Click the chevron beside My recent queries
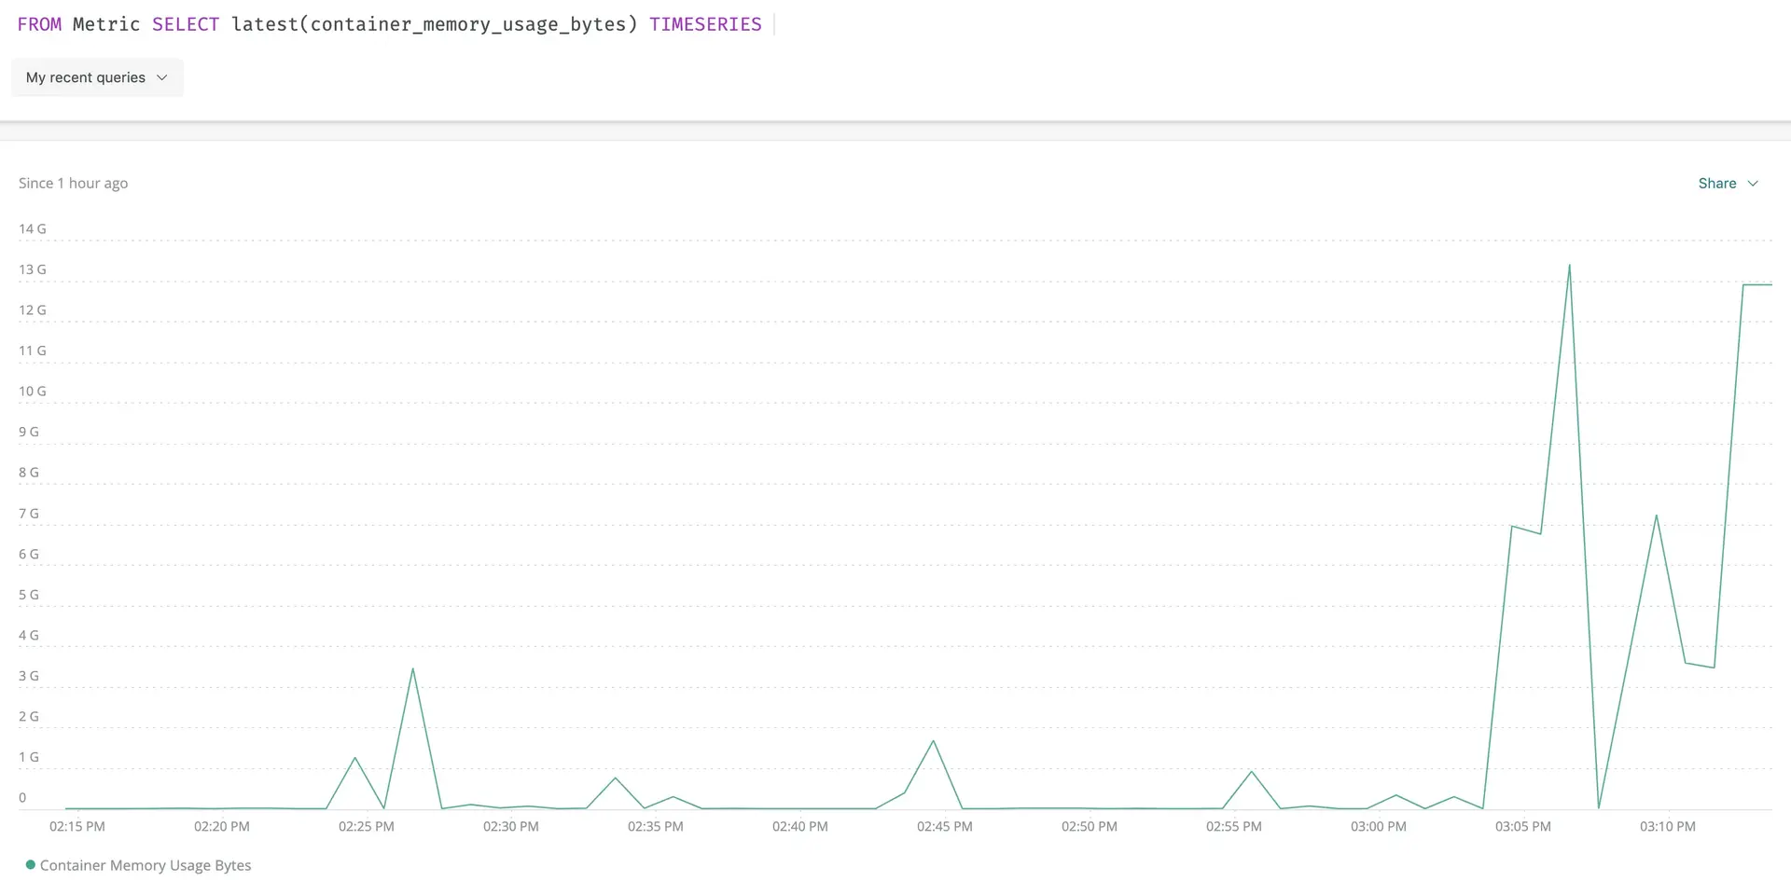1791x881 pixels. [x=162, y=77]
